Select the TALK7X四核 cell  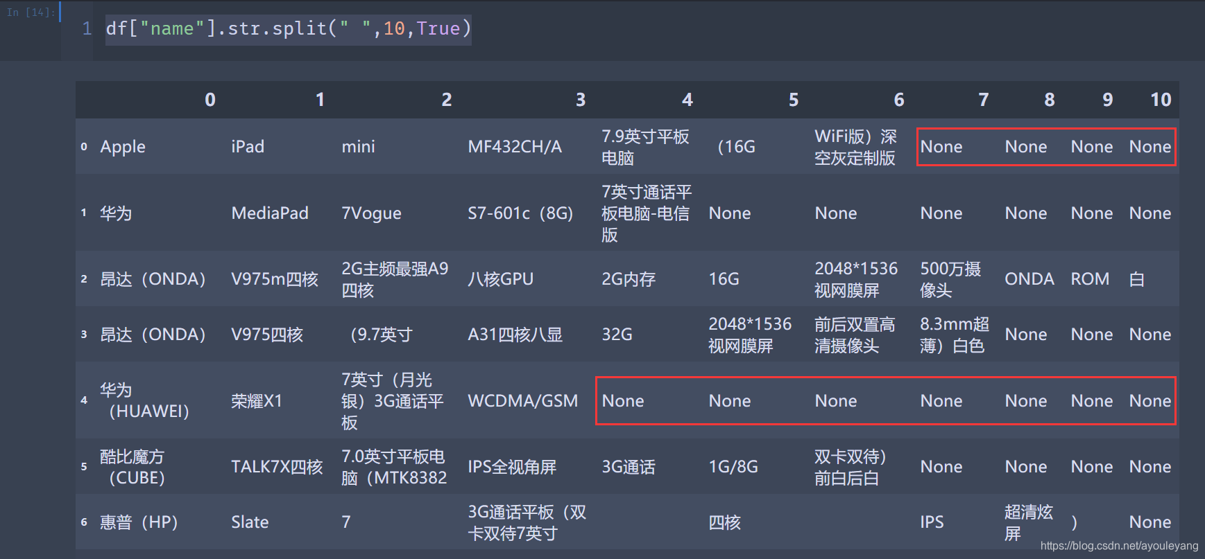pyautogui.click(x=277, y=467)
